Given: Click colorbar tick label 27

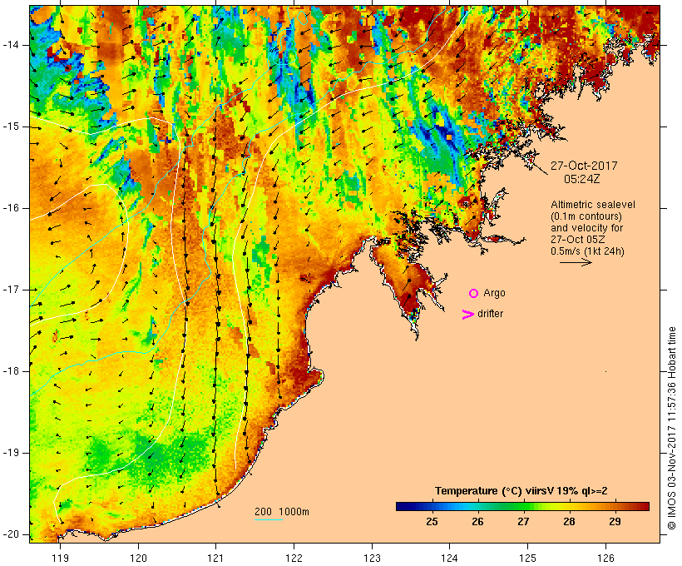Looking at the screenshot, I should [523, 522].
